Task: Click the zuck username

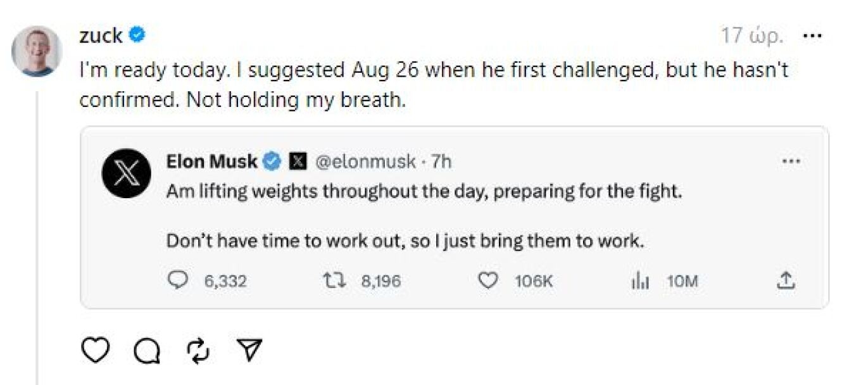Action: 101,36
